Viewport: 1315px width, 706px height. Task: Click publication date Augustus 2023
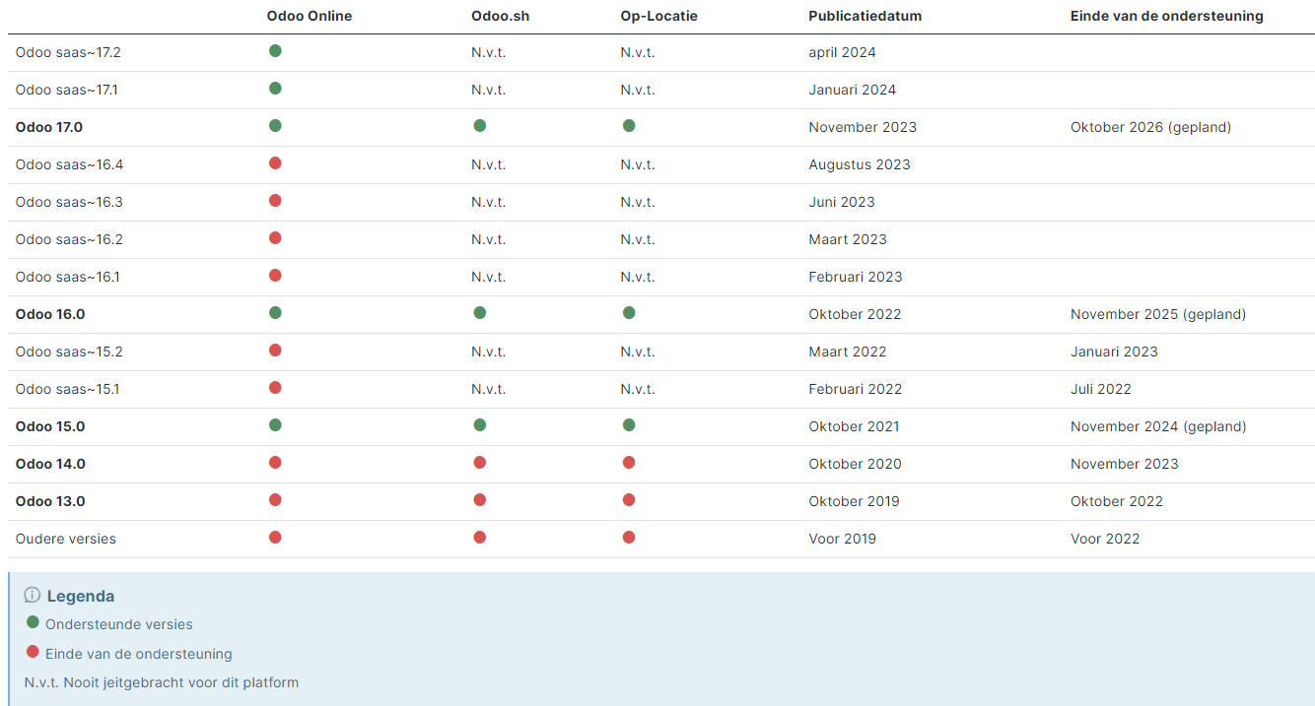pyautogui.click(x=860, y=164)
